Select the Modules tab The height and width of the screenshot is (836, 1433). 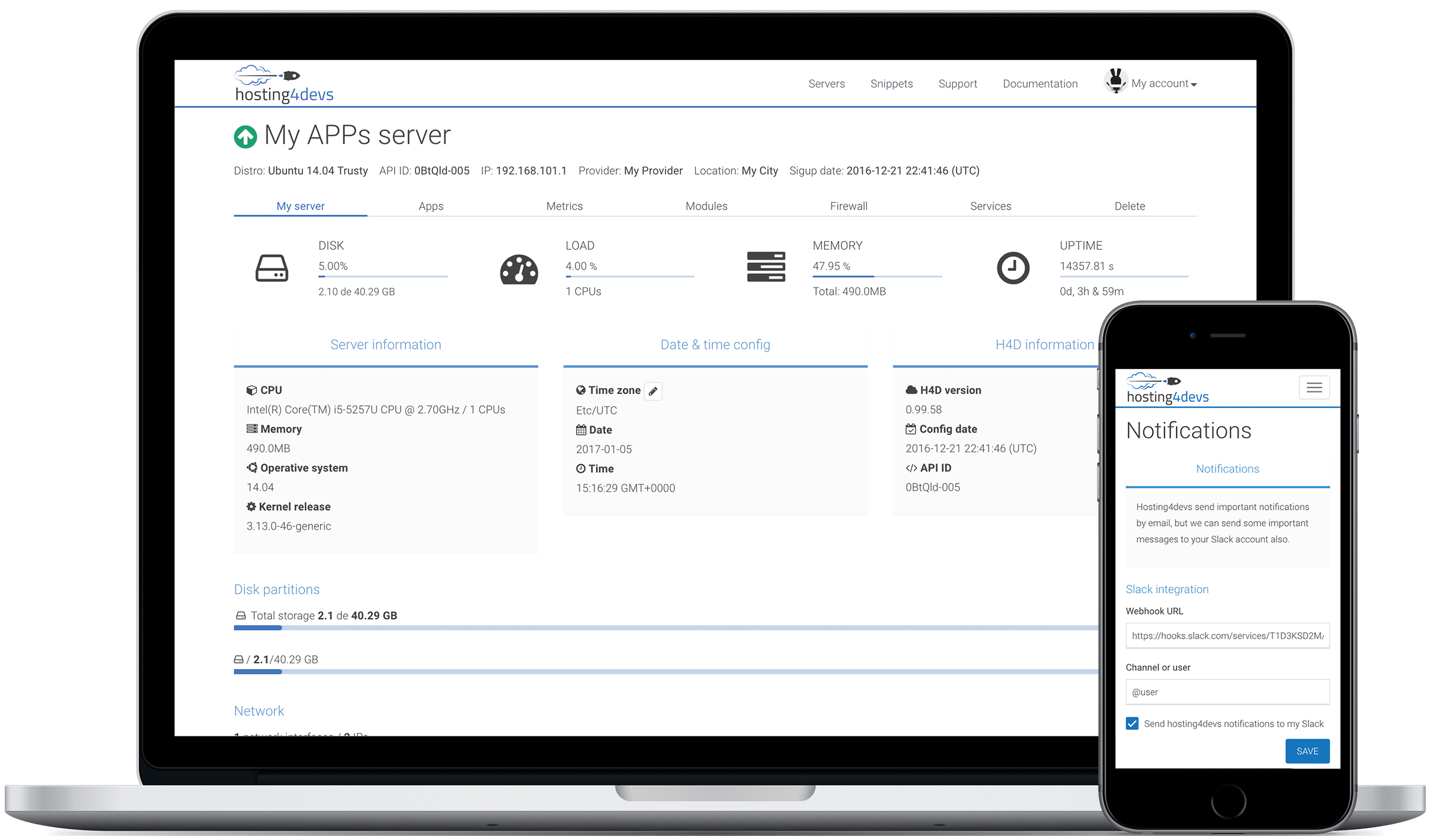pos(706,206)
